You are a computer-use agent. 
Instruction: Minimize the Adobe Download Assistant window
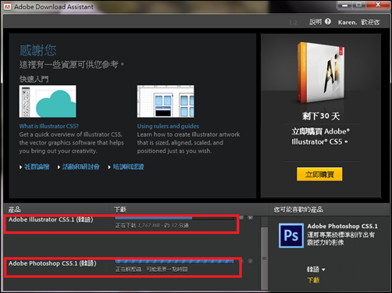tap(344, 5)
